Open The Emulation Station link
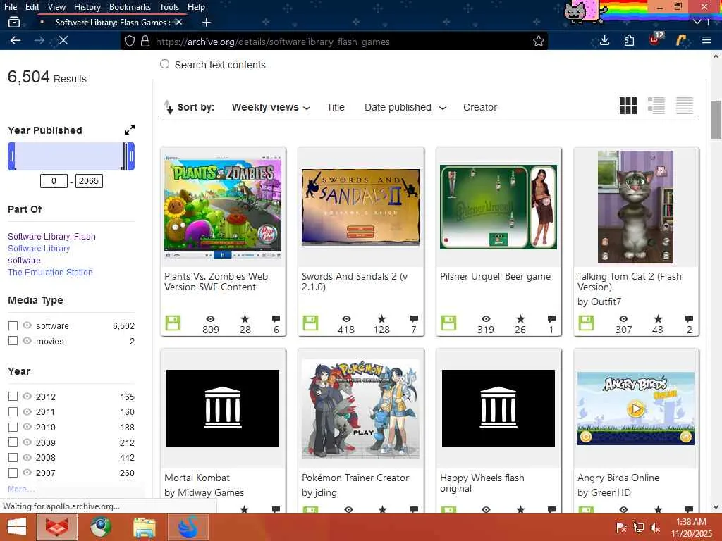Viewport: 722px width, 541px height. [x=50, y=273]
